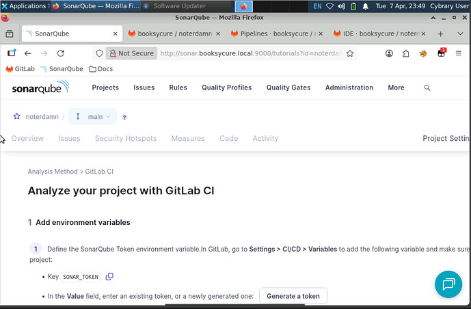Select the SONAR_TOKEN key text
471x309 pixels.
pos(81,277)
